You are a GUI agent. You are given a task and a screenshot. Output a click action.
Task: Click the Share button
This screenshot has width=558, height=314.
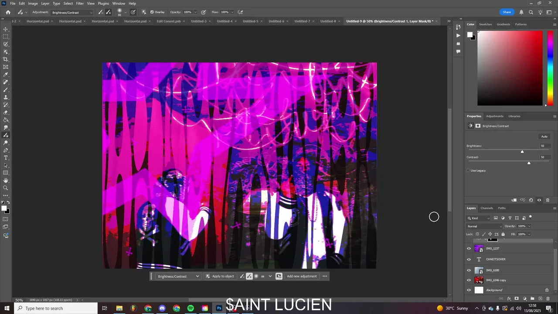[507, 12]
